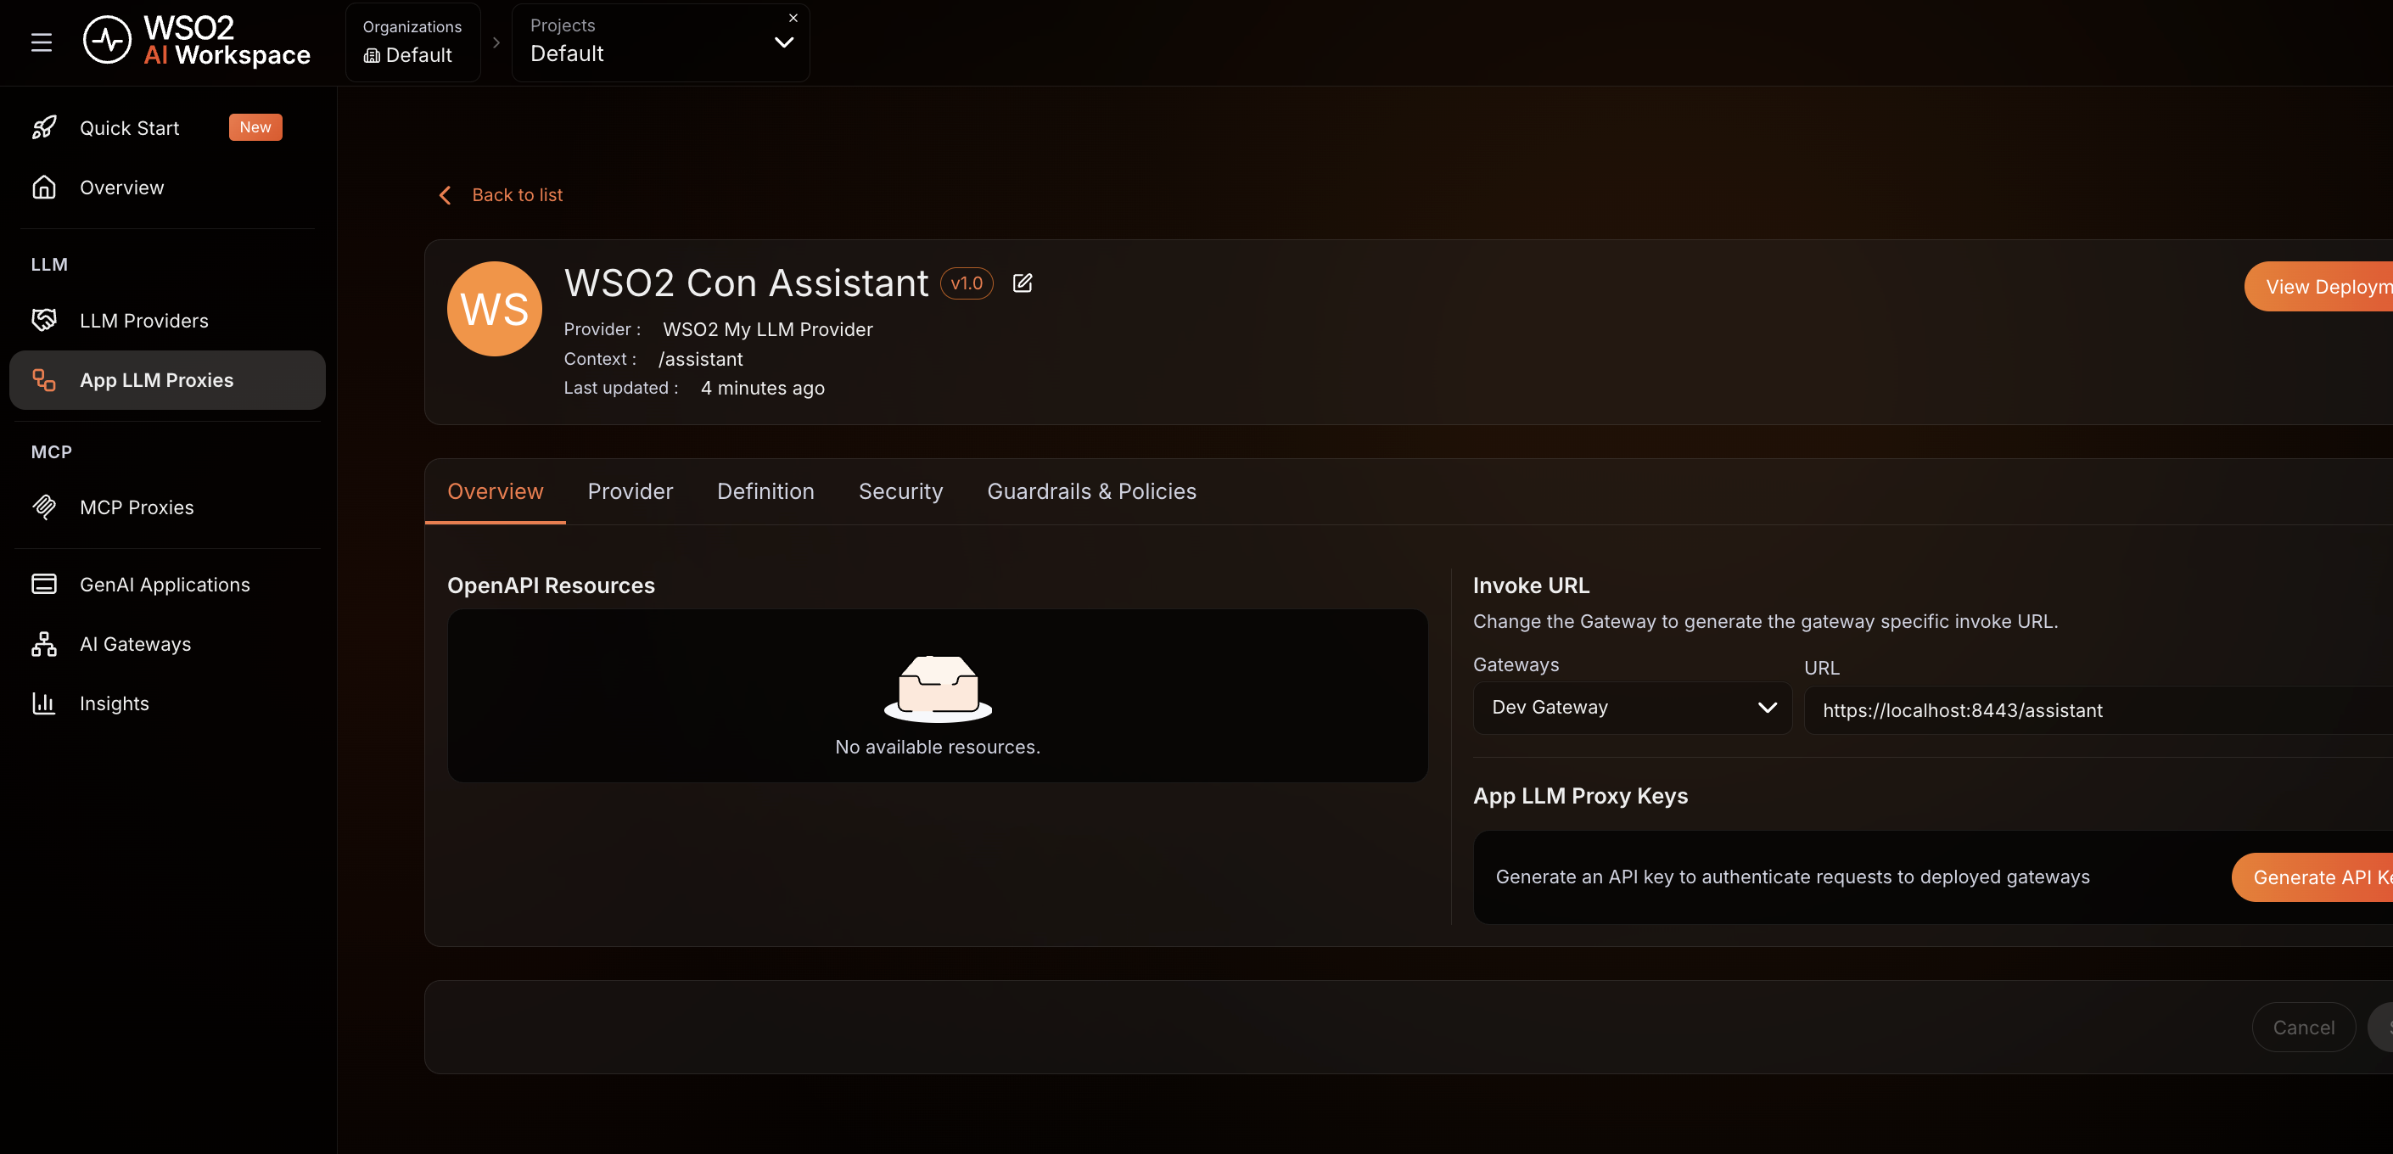The height and width of the screenshot is (1154, 2393).
Task: Switch to the Provider tab
Action: pos(630,491)
